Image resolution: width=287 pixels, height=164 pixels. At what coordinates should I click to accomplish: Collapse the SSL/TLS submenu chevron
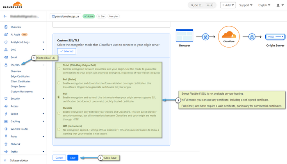click(x=43, y=65)
